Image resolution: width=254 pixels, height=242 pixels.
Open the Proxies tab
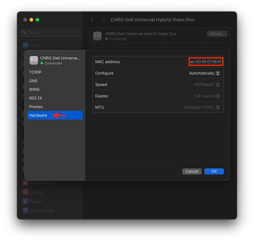click(36, 107)
